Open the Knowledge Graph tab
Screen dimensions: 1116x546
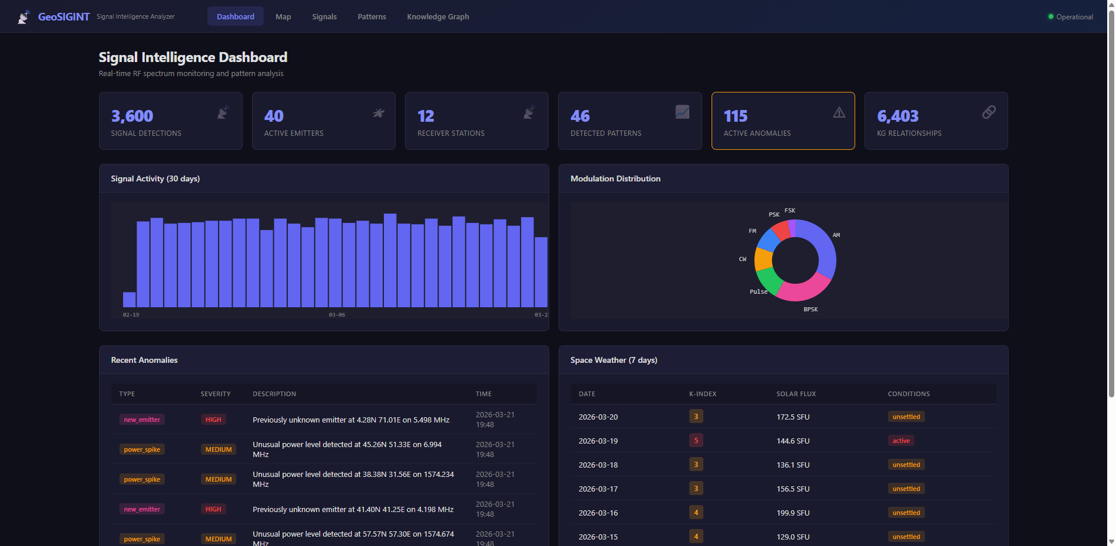[x=438, y=16]
